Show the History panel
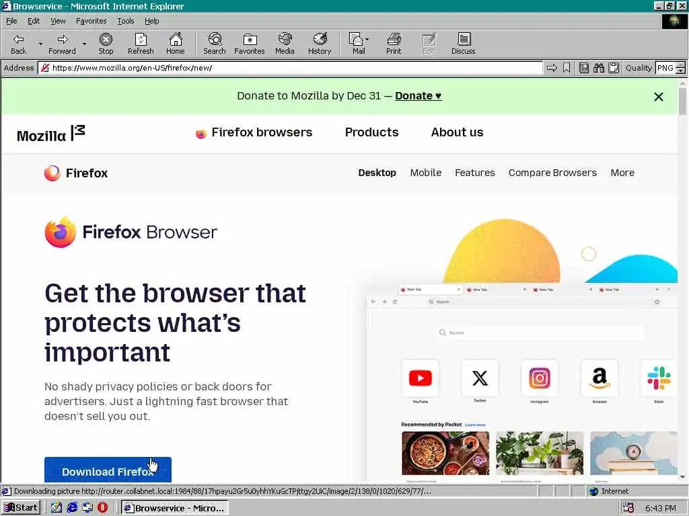Screen dimensions: 689x516 pyautogui.click(x=320, y=44)
